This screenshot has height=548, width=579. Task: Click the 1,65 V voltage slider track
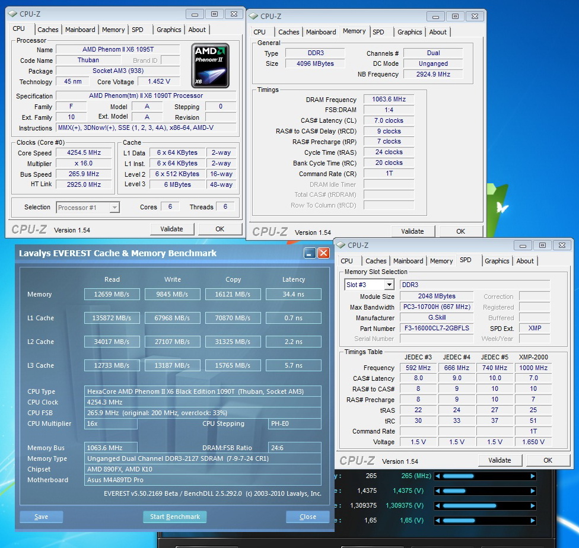coord(485,520)
